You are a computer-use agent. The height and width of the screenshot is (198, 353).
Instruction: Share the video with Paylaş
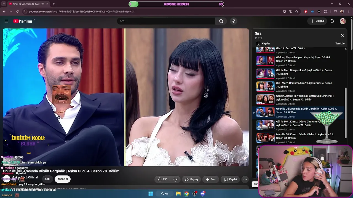pyautogui.click(x=191, y=179)
